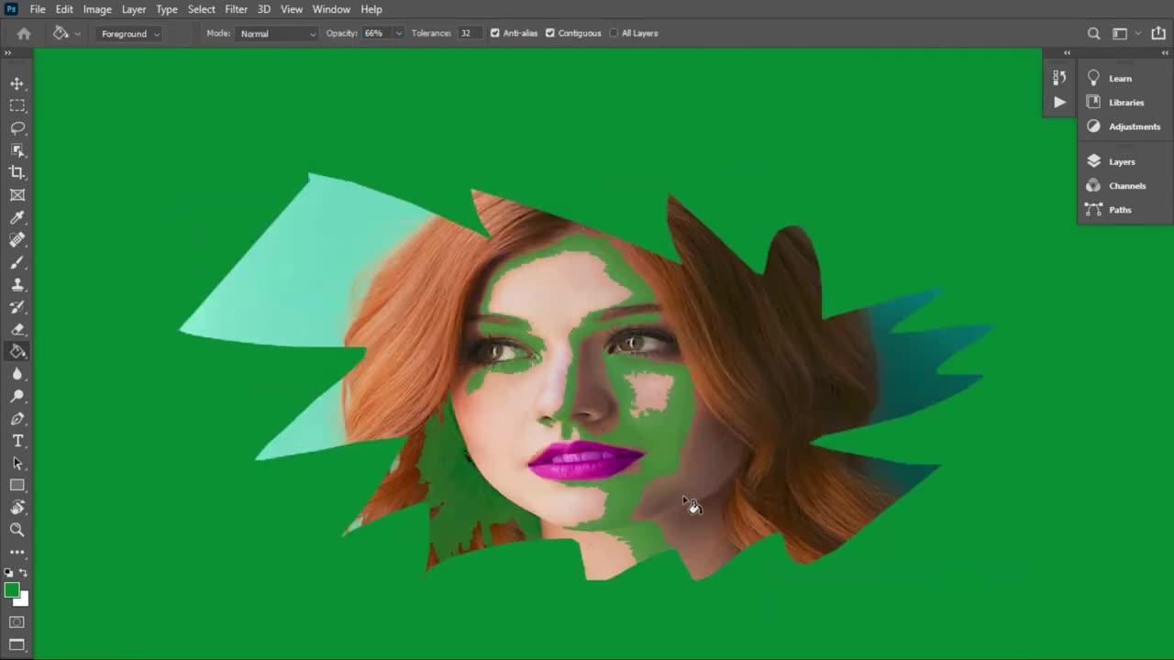Image resolution: width=1174 pixels, height=660 pixels.
Task: Open the Type menu
Action: (x=167, y=9)
